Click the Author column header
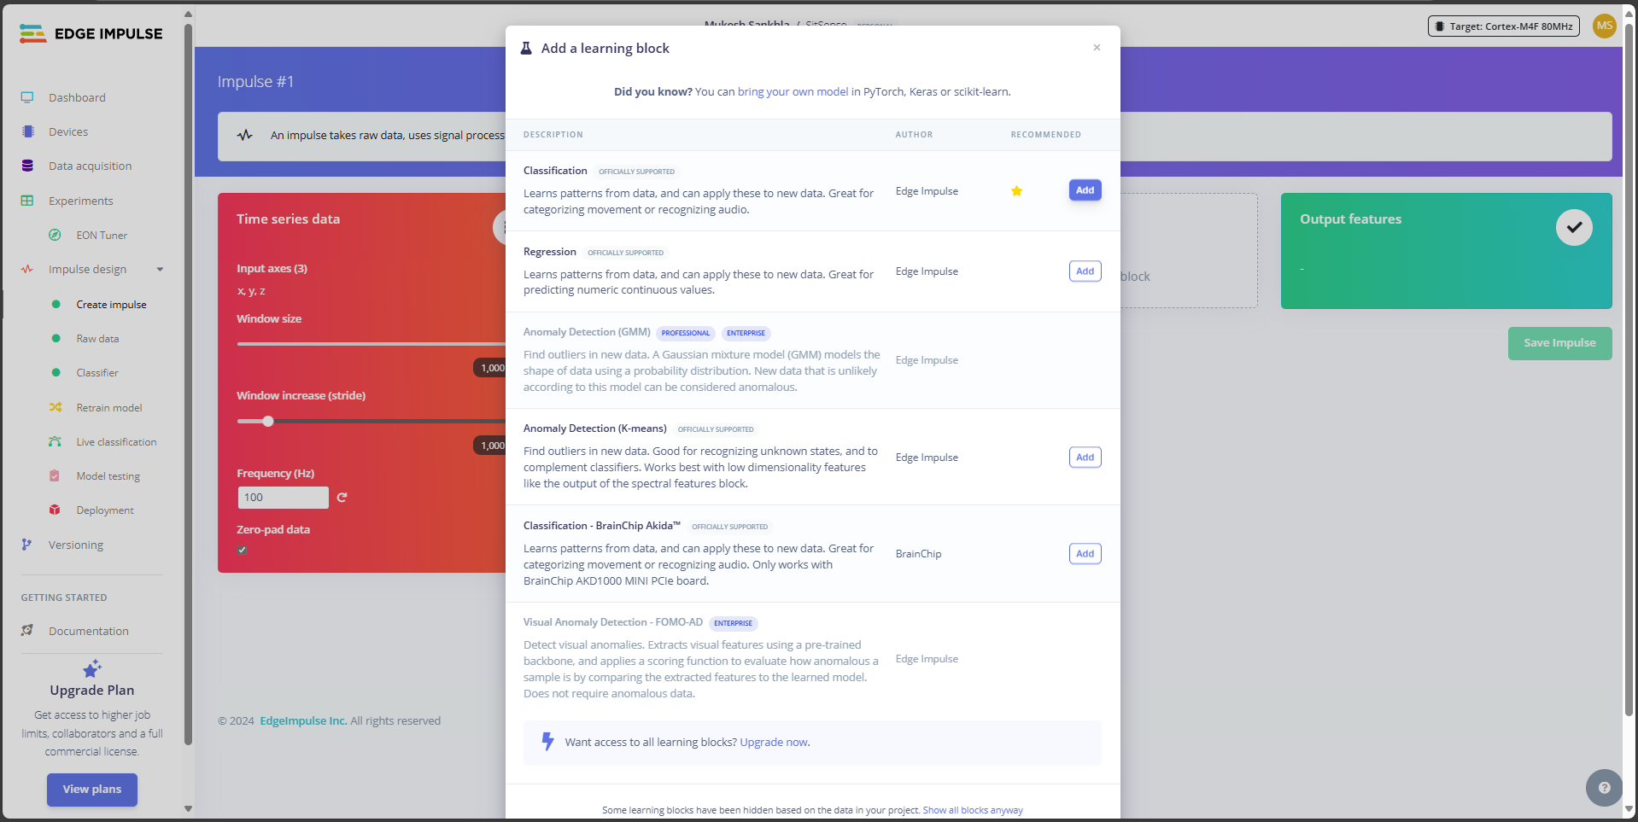 914,135
